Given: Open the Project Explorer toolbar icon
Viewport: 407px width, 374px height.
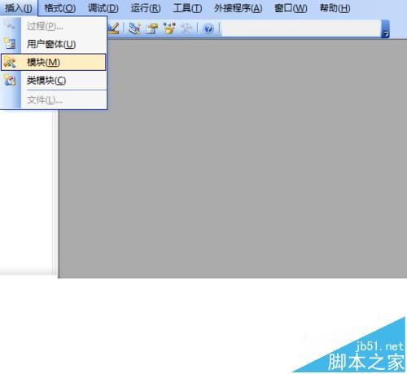Looking at the screenshot, I should (134, 29).
